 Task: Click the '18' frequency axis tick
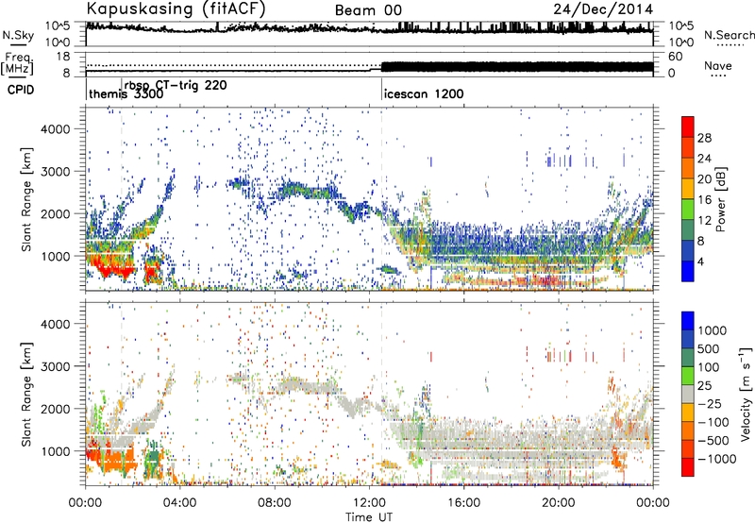[x=63, y=57]
